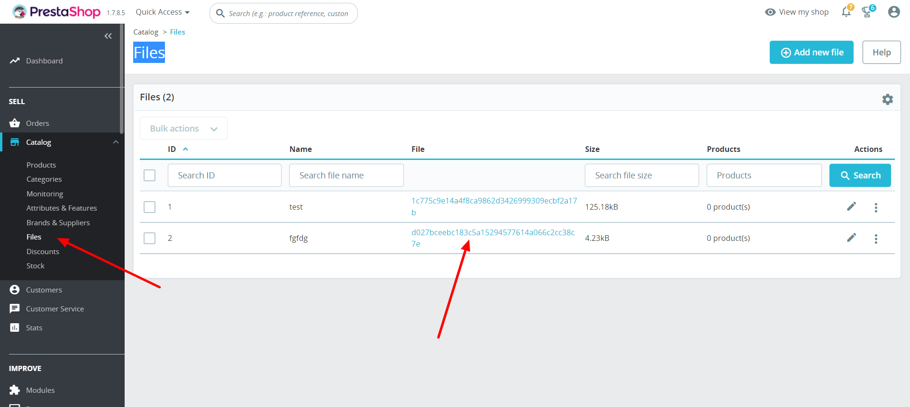
Task: Click the PrestaShop logo
Action: pyautogui.click(x=56, y=12)
